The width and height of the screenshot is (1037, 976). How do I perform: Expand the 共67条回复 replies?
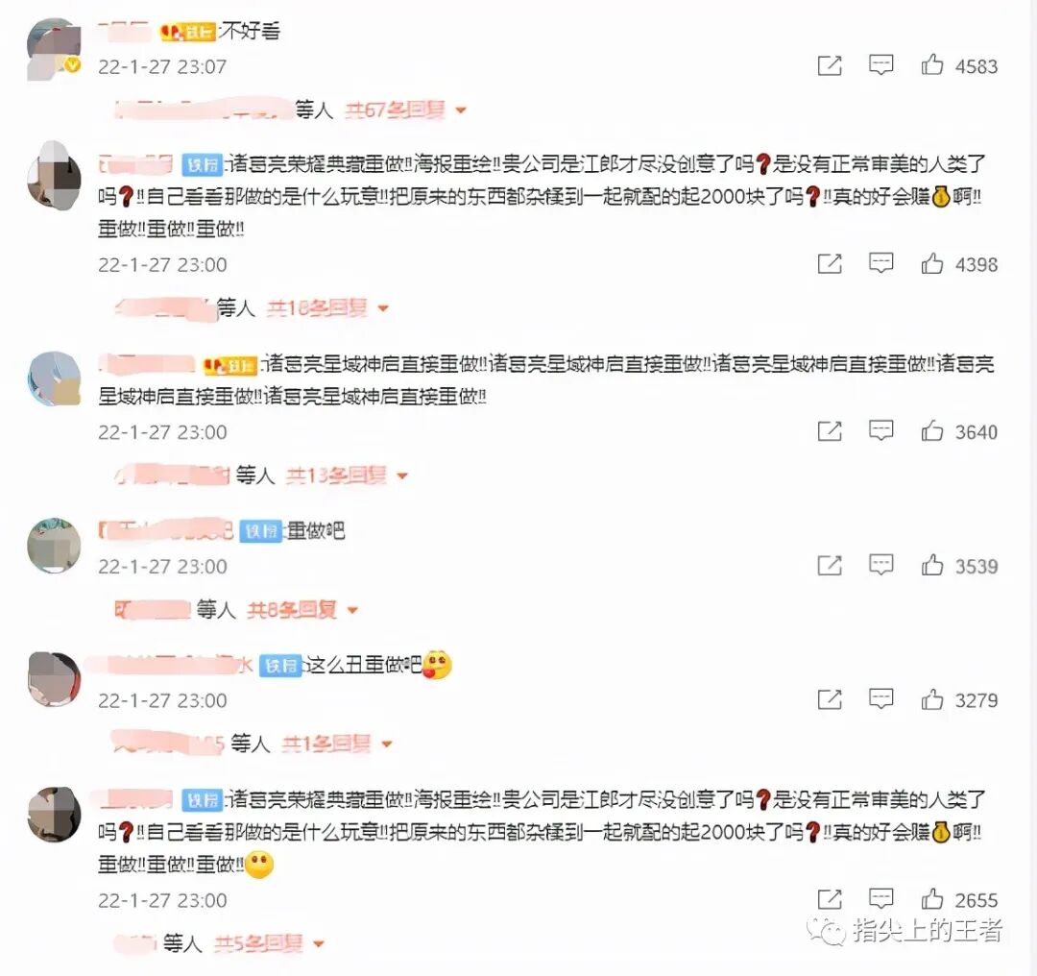[x=405, y=110]
